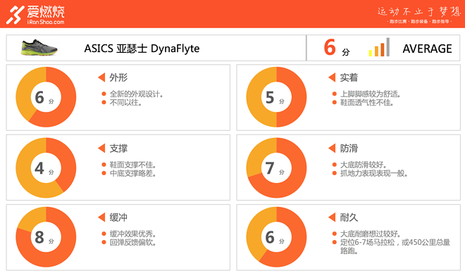Viewport: 465px width, 273px height.
Task: Click the AVERAGE rating label
Action: [427, 49]
